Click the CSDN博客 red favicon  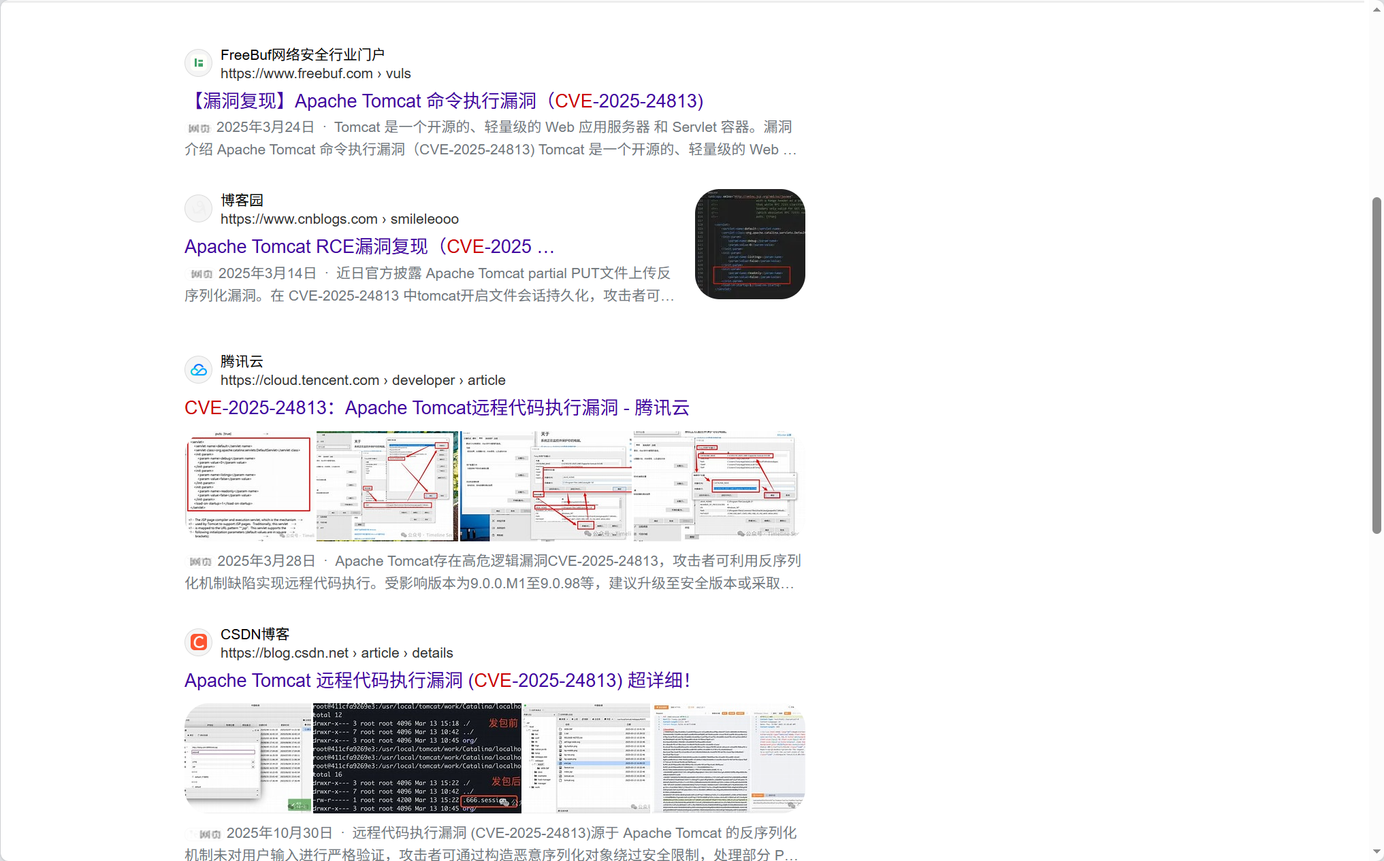pos(199,643)
